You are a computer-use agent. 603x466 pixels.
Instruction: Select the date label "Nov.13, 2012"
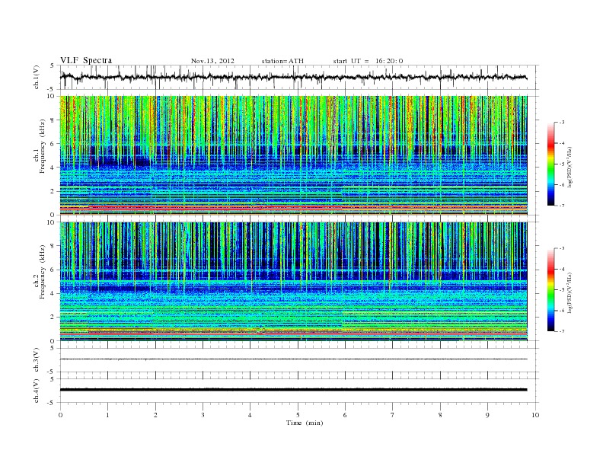click(x=212, y=61)
